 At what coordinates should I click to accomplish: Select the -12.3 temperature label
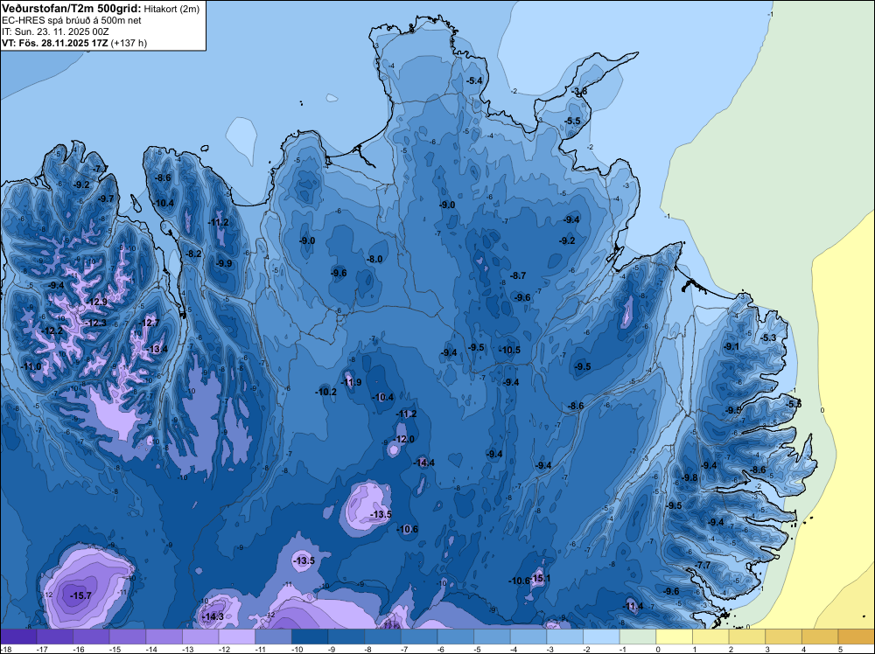pos(95,323)
